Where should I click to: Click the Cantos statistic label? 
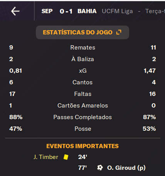(82, 82)
